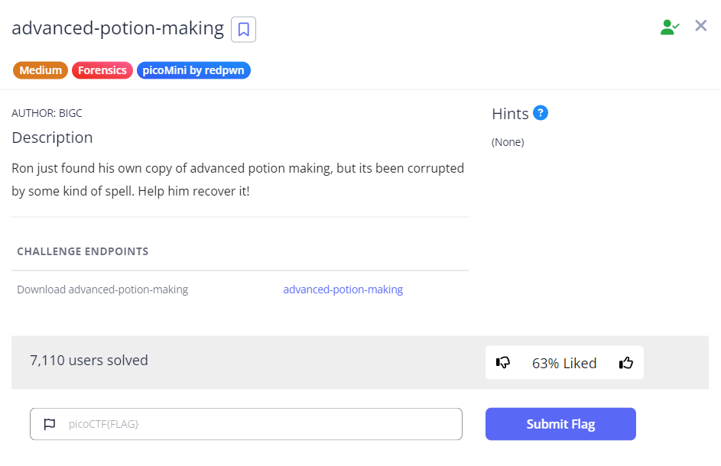Click the Medium difficulty tag
Viewport: 721px width, 466px height.
41,70
